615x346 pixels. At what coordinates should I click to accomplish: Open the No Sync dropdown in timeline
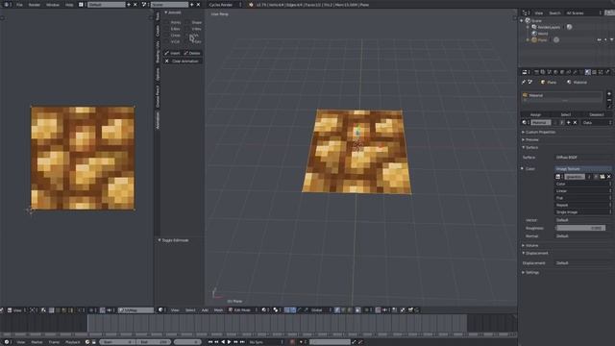click(x=266, y=342)
